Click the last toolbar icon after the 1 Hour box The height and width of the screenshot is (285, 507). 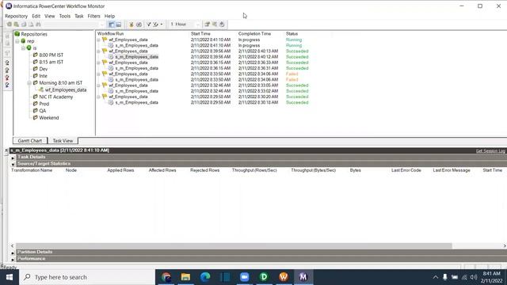pyautogui.click(x=222, y=25)
